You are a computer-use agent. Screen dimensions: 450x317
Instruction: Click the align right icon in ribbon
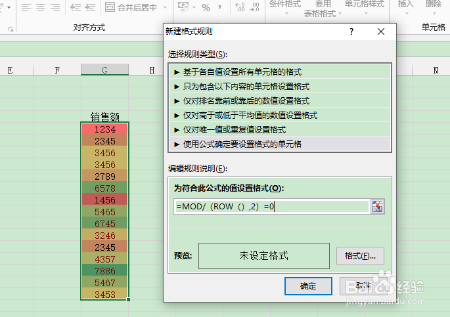pyautogui.click(x=55, y=7)
